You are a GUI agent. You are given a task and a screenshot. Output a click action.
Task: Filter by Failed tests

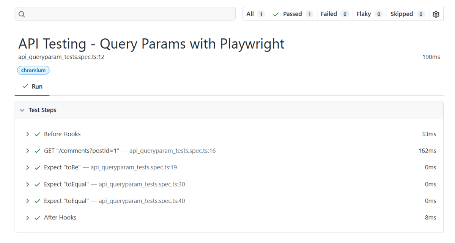coord(334,14)
